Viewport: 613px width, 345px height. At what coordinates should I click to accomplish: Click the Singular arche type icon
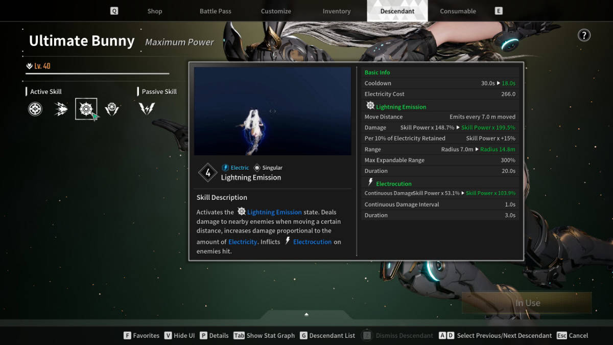(256, 168)
